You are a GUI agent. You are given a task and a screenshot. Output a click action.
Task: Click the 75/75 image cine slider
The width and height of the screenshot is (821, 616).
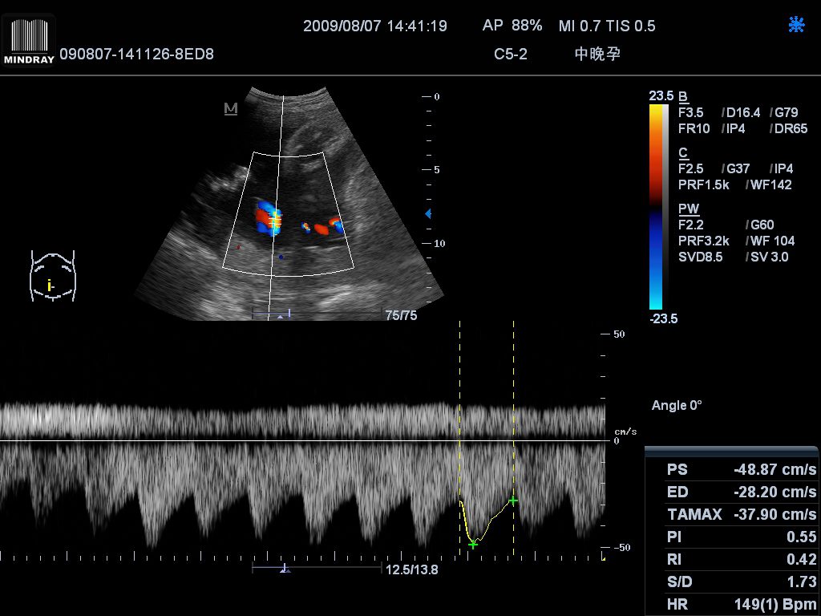pyautogui.click(x=317, y=314)
